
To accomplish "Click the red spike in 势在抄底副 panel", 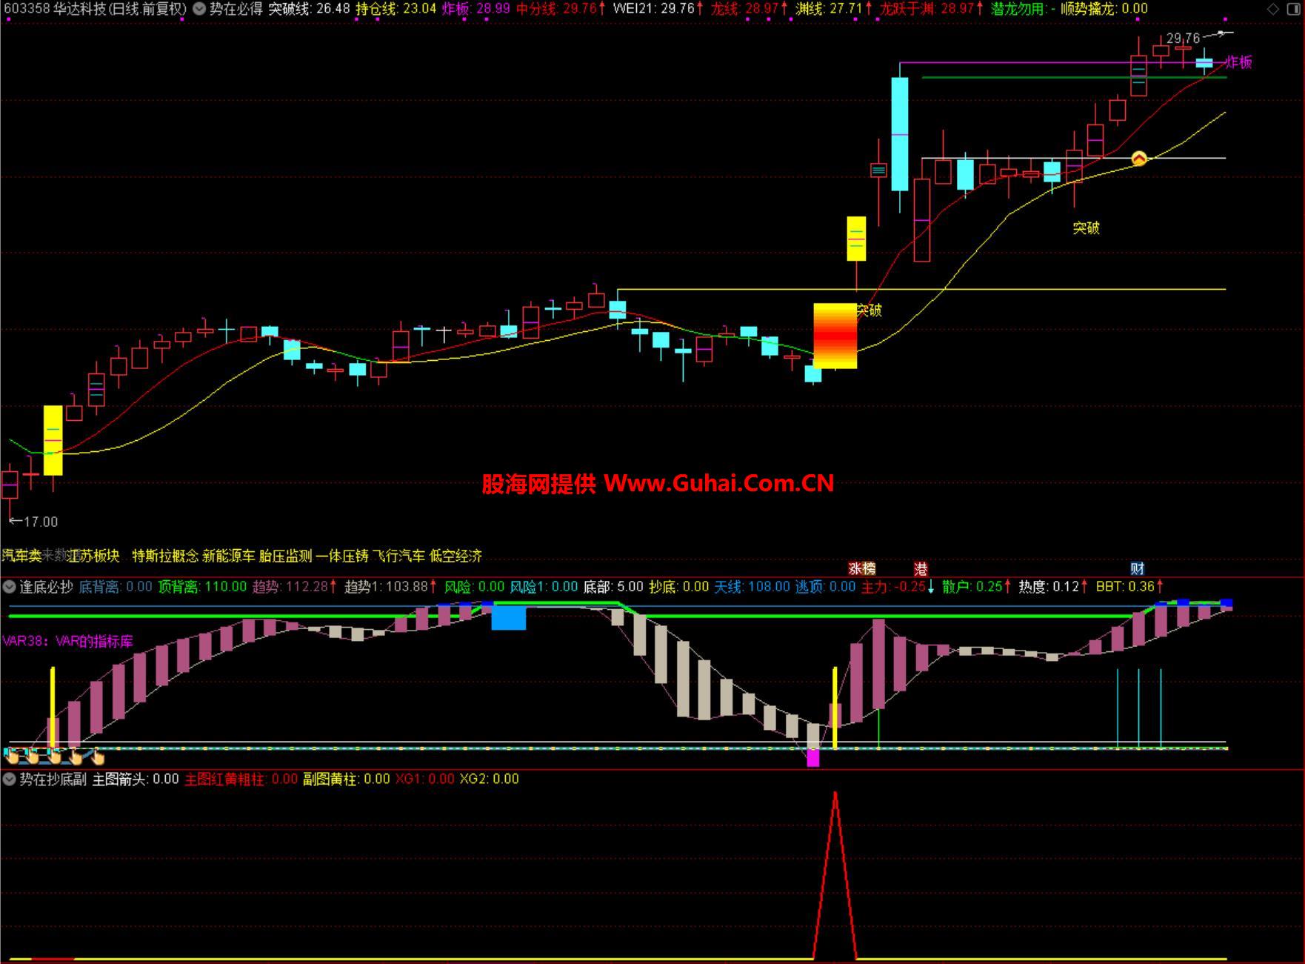I will [835, 876].
